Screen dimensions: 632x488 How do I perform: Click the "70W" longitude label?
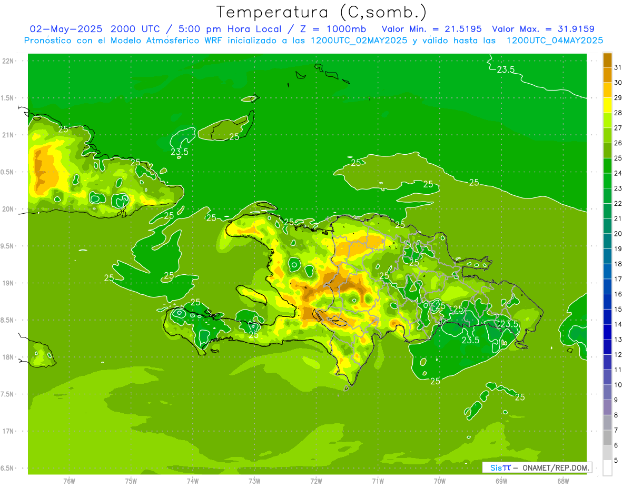(x=440, y=481)
